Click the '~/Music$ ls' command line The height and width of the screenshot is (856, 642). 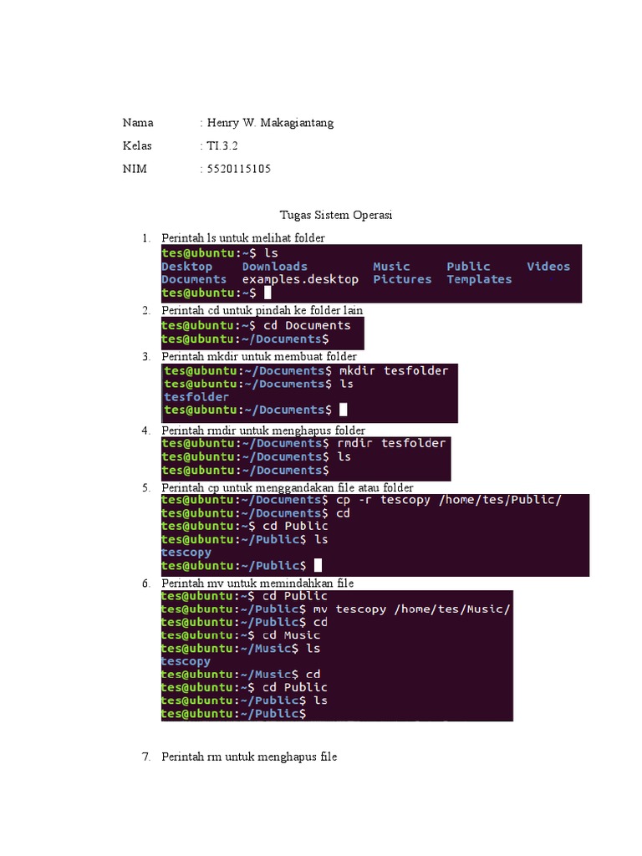241,649
